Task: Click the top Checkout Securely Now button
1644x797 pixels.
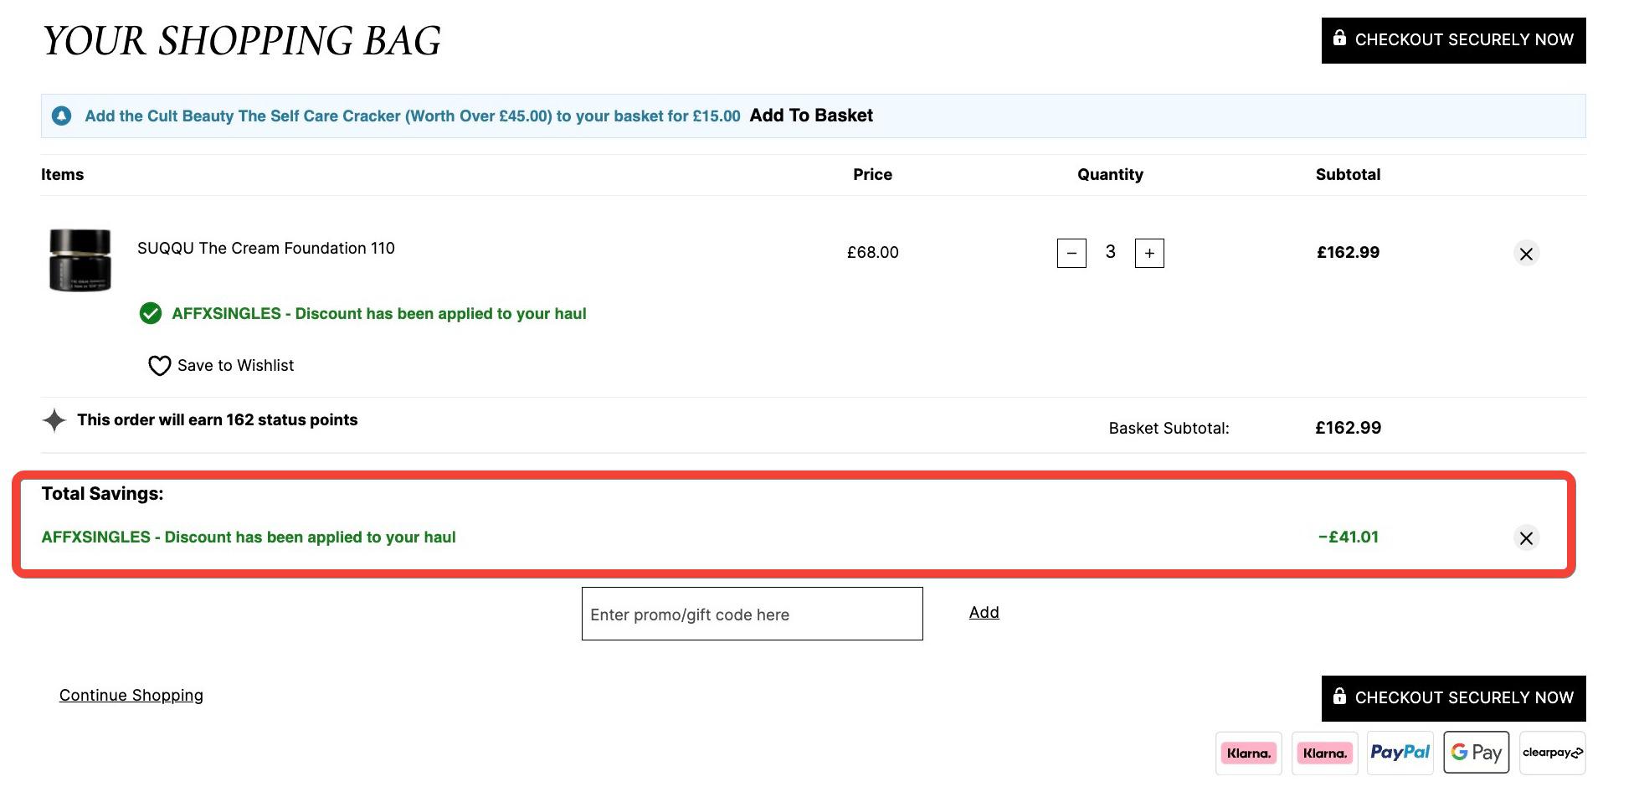Action: 1453,40
